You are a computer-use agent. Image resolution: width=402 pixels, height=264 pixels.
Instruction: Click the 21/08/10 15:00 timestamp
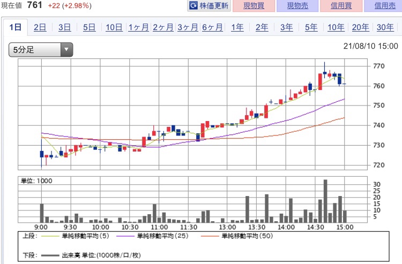click(371, 46)
